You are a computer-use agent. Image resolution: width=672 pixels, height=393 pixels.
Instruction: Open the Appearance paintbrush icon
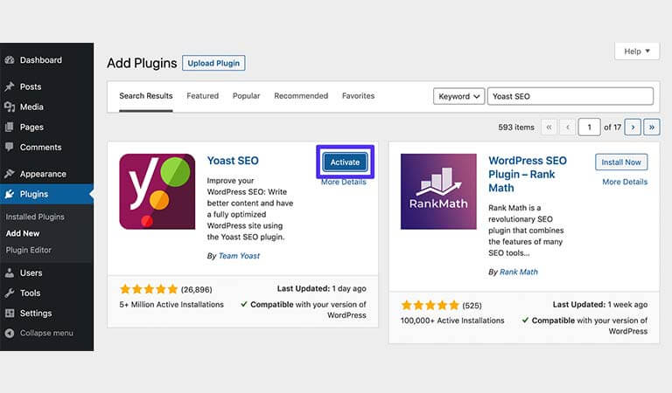pos(10,174)
